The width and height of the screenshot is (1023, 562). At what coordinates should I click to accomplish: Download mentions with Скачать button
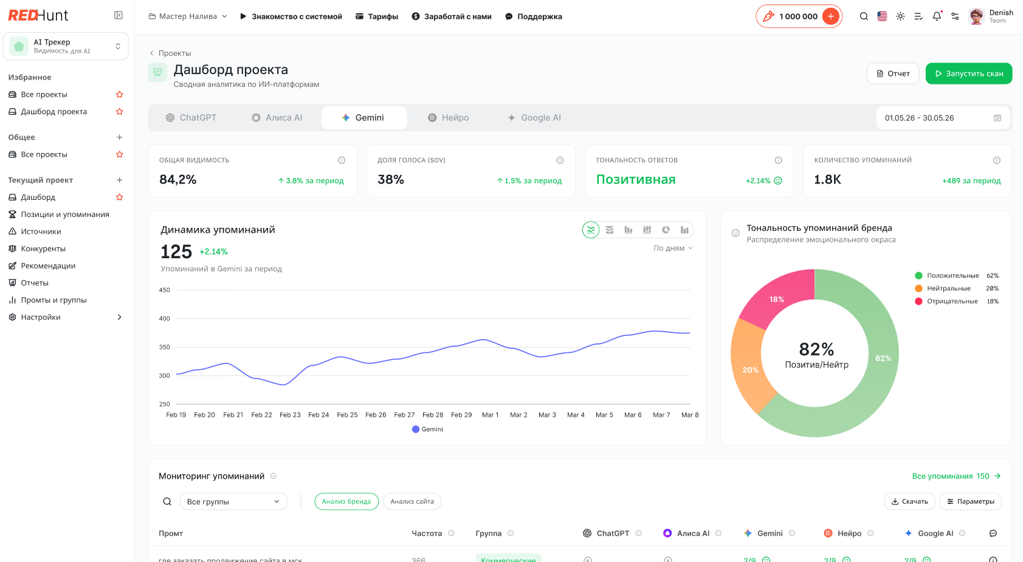[x=909, y=502]
